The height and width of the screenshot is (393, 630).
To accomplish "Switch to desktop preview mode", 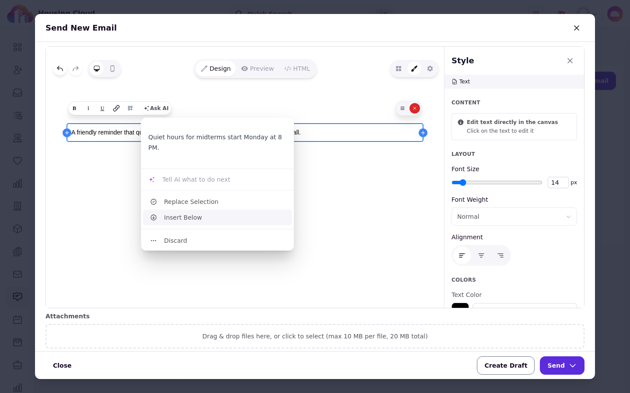I will [x=97, y=69].
